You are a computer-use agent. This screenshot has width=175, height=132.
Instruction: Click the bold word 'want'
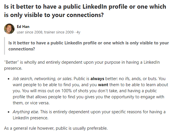click(x=103, y=85)
